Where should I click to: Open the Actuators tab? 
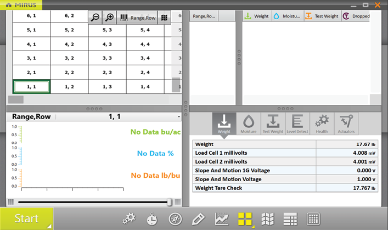[346, 124]
